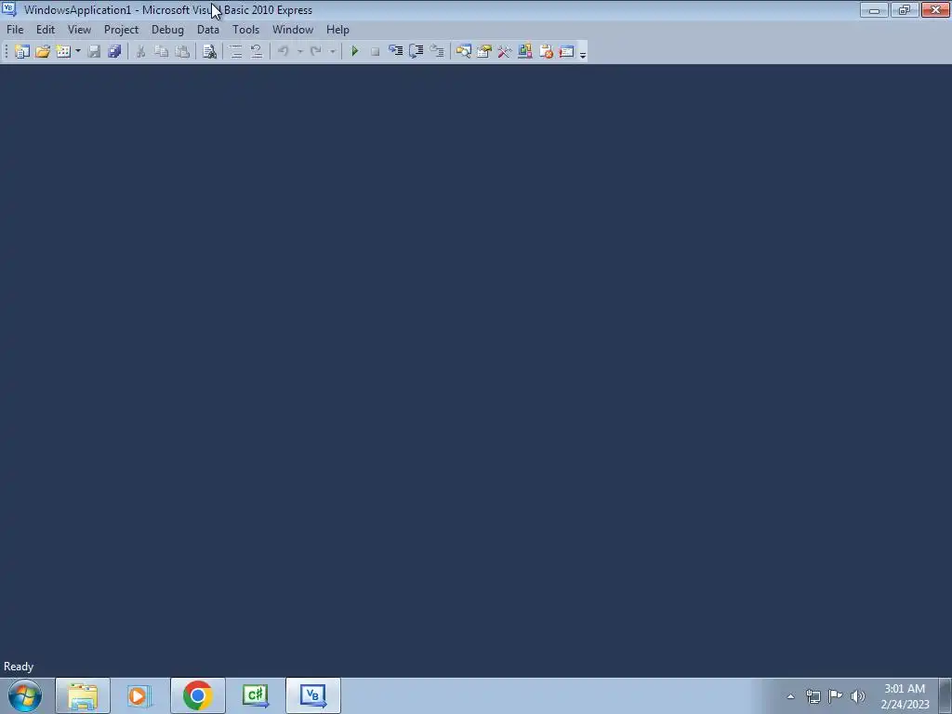
Task: Open Windows Explorer from taskbar
Action: [x=83, y=695]
